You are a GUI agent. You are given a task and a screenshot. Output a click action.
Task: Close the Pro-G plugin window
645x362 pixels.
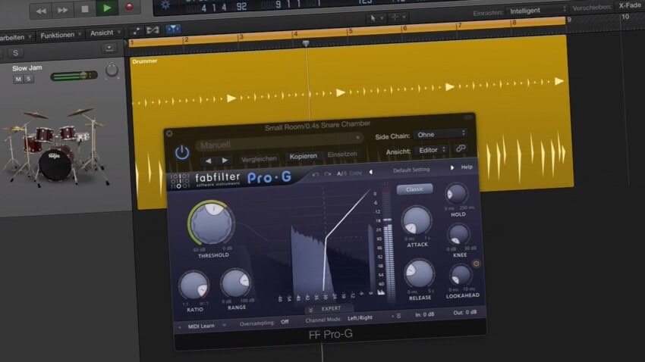[x=169, y=133]
